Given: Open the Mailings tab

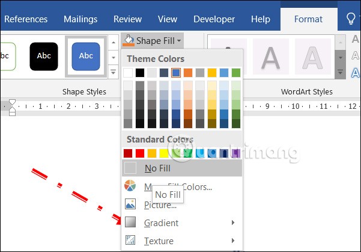Looking at the screenshot, I should (80, 19).
